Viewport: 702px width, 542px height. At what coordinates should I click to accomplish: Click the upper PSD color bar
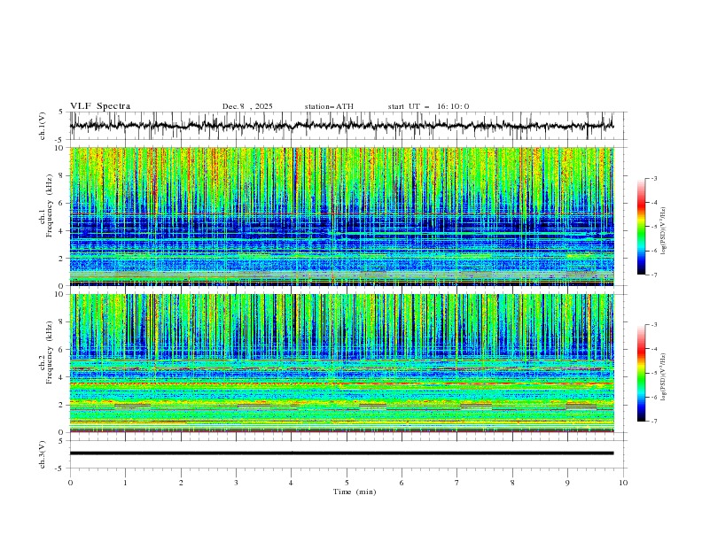pyautogui.click(x=642, y=227)
